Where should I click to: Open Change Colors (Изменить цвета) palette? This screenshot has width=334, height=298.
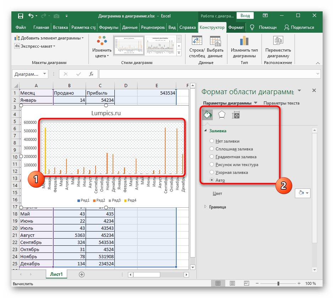click(x=102, y=46)
